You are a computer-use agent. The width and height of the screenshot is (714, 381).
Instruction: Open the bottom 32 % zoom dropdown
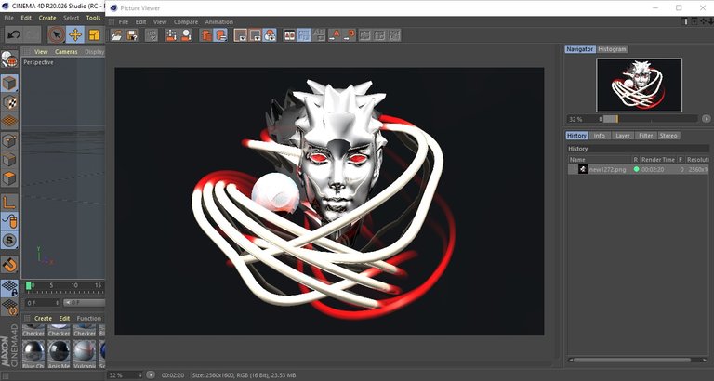click(126, 375)
